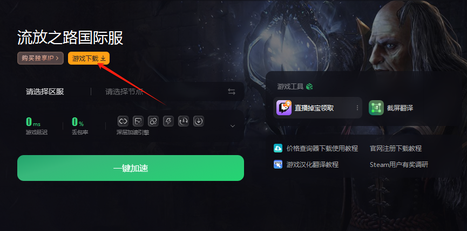Viewport: 467px width, 231px height.
Task: Expand the 深层加速引擎 panel chevron
Action: 233,126
